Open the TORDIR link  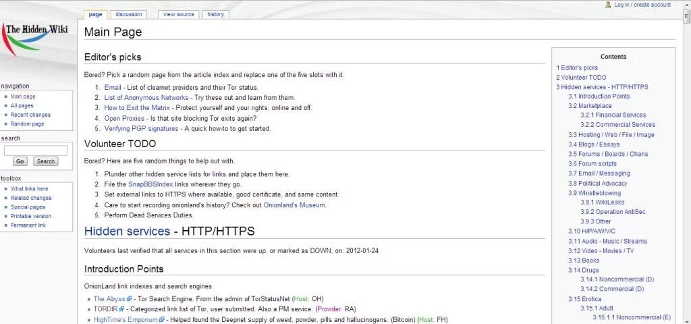coord(105,309)
